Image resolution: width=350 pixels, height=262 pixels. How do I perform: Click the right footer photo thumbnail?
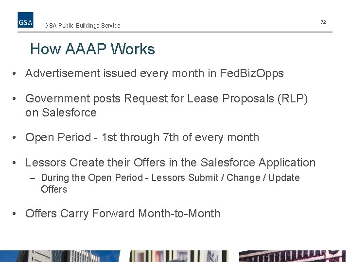[293, 256]
